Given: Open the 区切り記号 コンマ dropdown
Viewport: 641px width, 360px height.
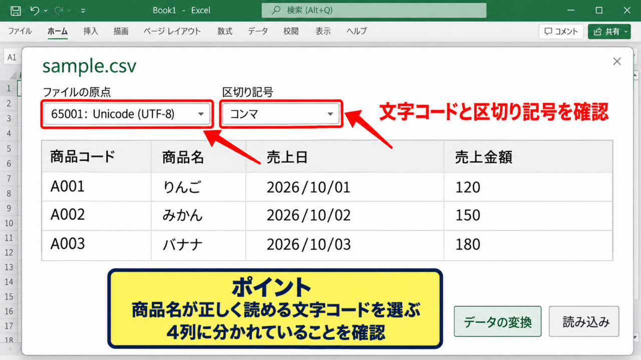Looking at the screenshot, I should click(x=281, y=114).
